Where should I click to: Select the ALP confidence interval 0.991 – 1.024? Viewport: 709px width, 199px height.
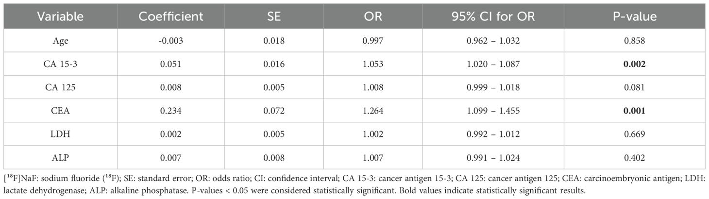point(493,158)
